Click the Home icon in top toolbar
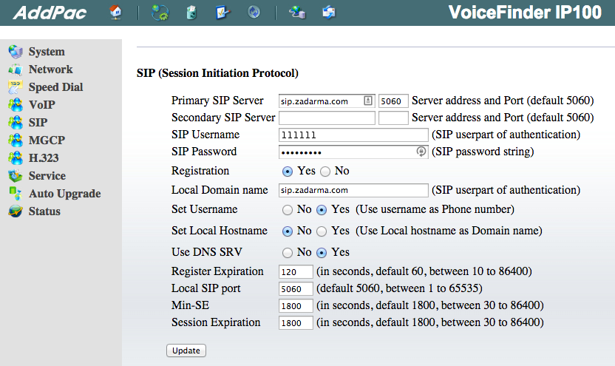This screenshot has width=615, height=366. (x=115, y=12)
